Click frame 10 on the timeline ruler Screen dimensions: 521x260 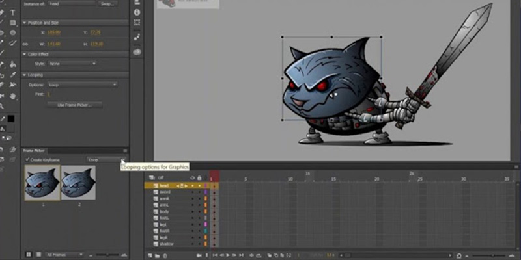(x=290, y=179)
